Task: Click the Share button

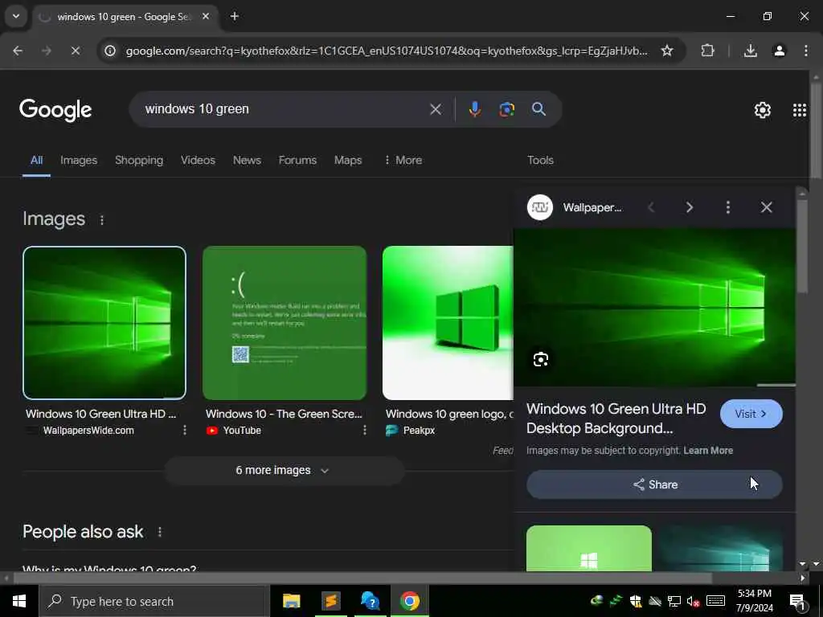Action: pos(654,484)
